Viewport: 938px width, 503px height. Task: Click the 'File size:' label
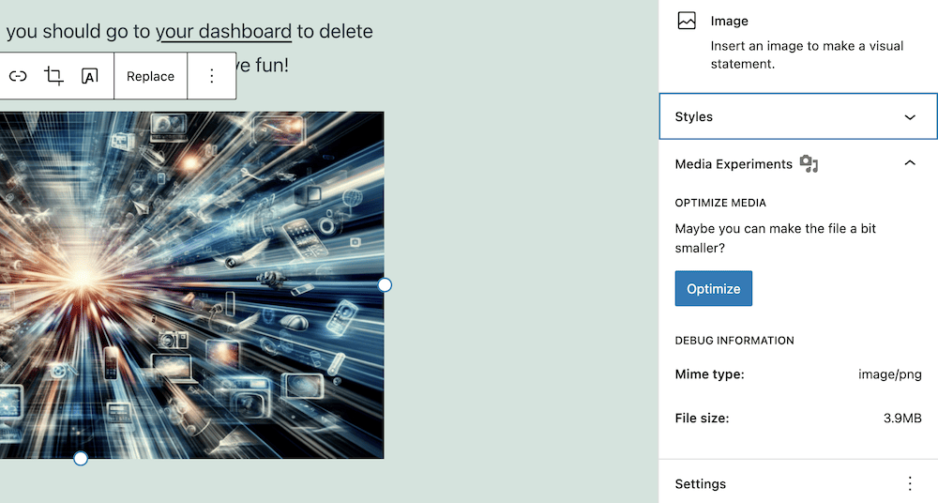click(x=702, y=418)
